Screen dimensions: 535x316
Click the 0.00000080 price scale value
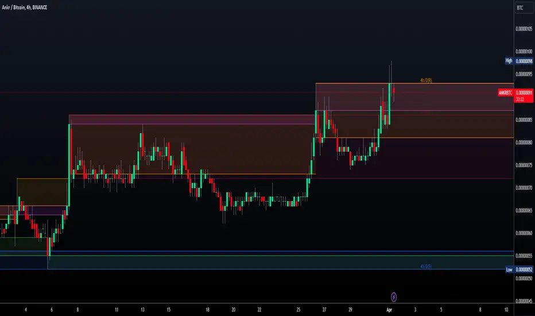click(x=524, y=142)
